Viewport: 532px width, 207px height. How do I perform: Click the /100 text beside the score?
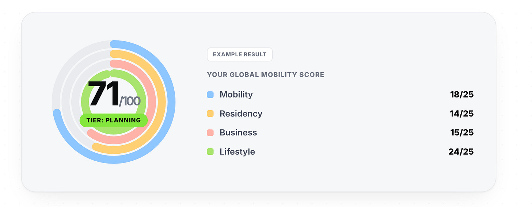(130, 101)
